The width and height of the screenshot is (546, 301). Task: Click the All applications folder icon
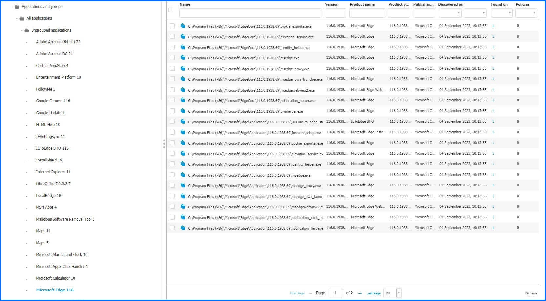click(22, 18)
